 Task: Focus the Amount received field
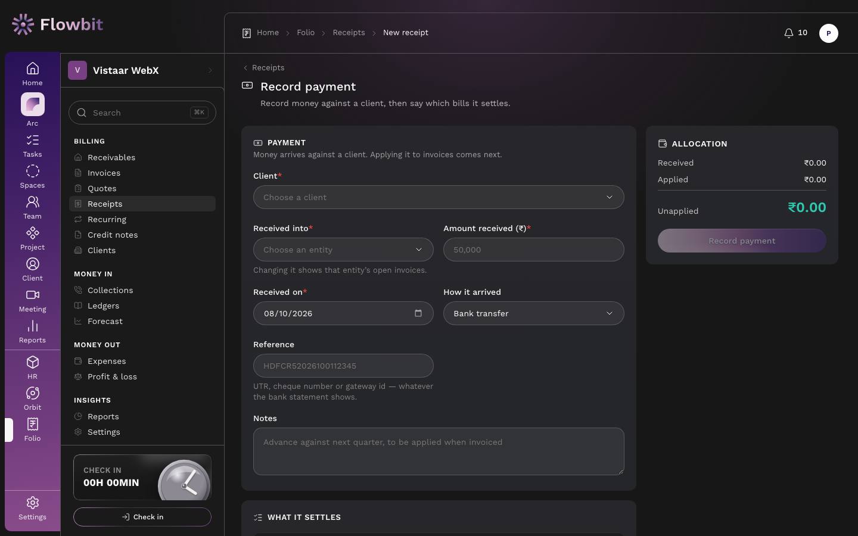point(534,250)
